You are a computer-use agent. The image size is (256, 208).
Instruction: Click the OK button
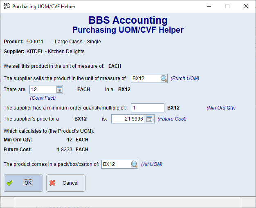23,183
